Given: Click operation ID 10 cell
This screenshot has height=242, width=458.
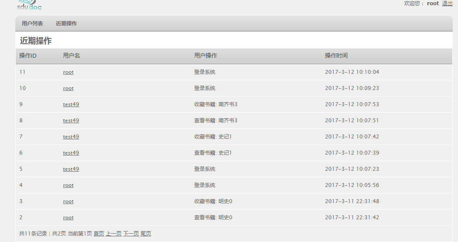Looking at the screenshot, I should point(22,88).
